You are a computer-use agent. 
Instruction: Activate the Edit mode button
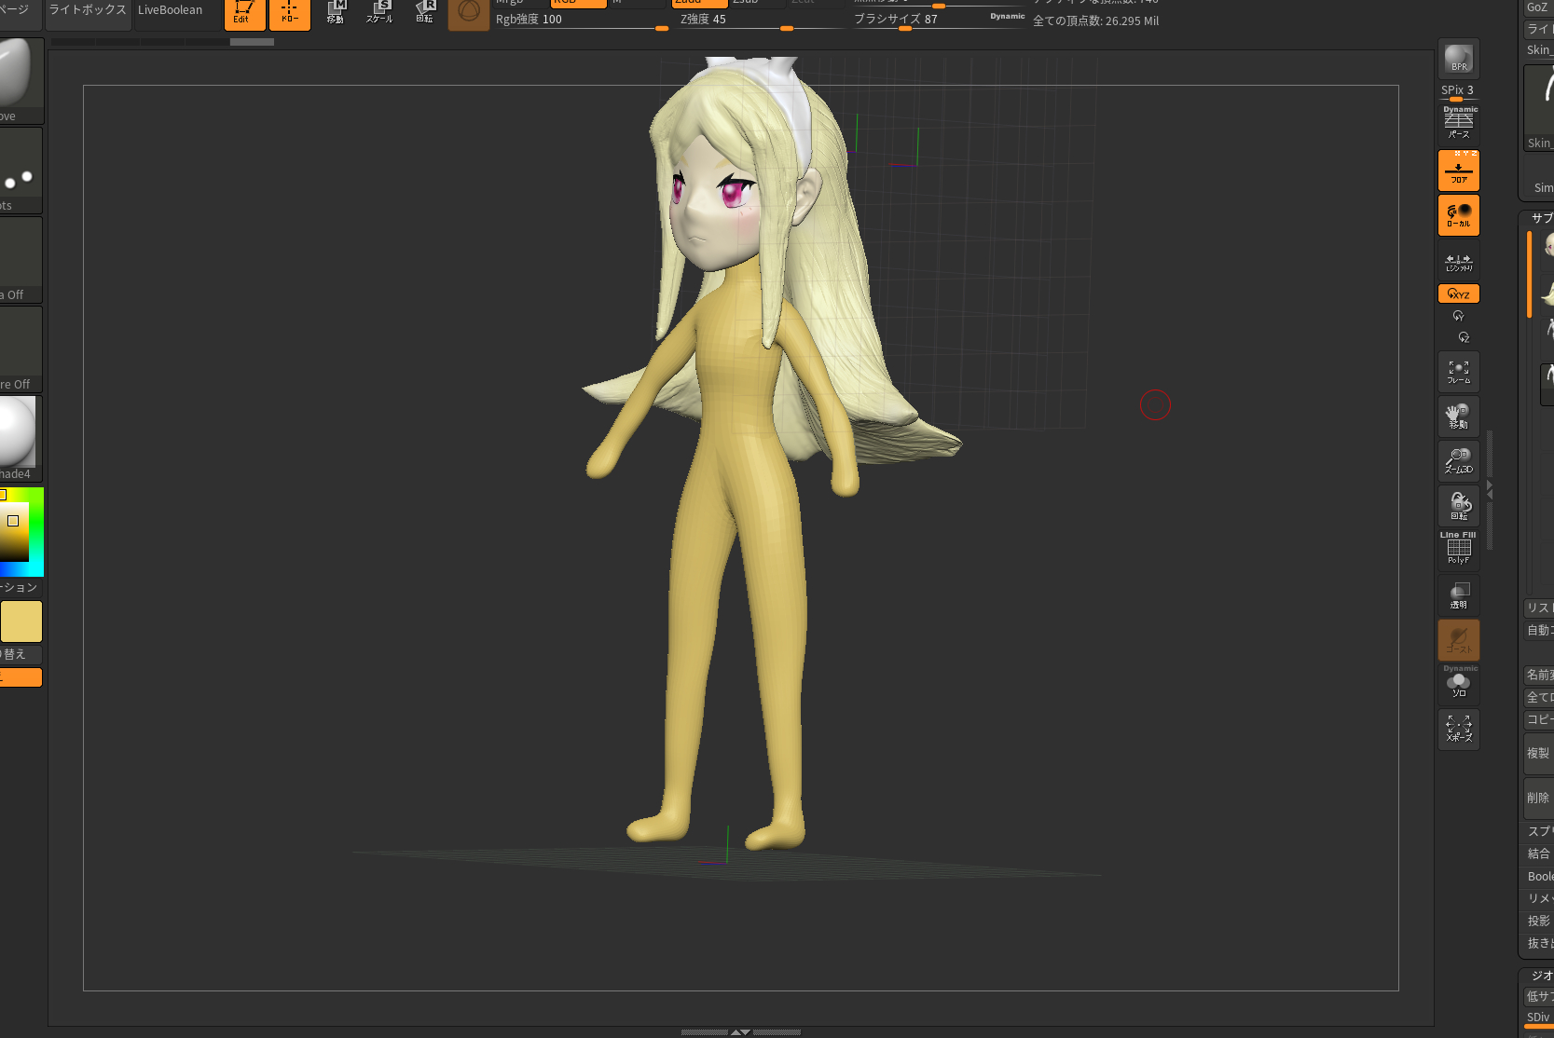click(244, 15)
